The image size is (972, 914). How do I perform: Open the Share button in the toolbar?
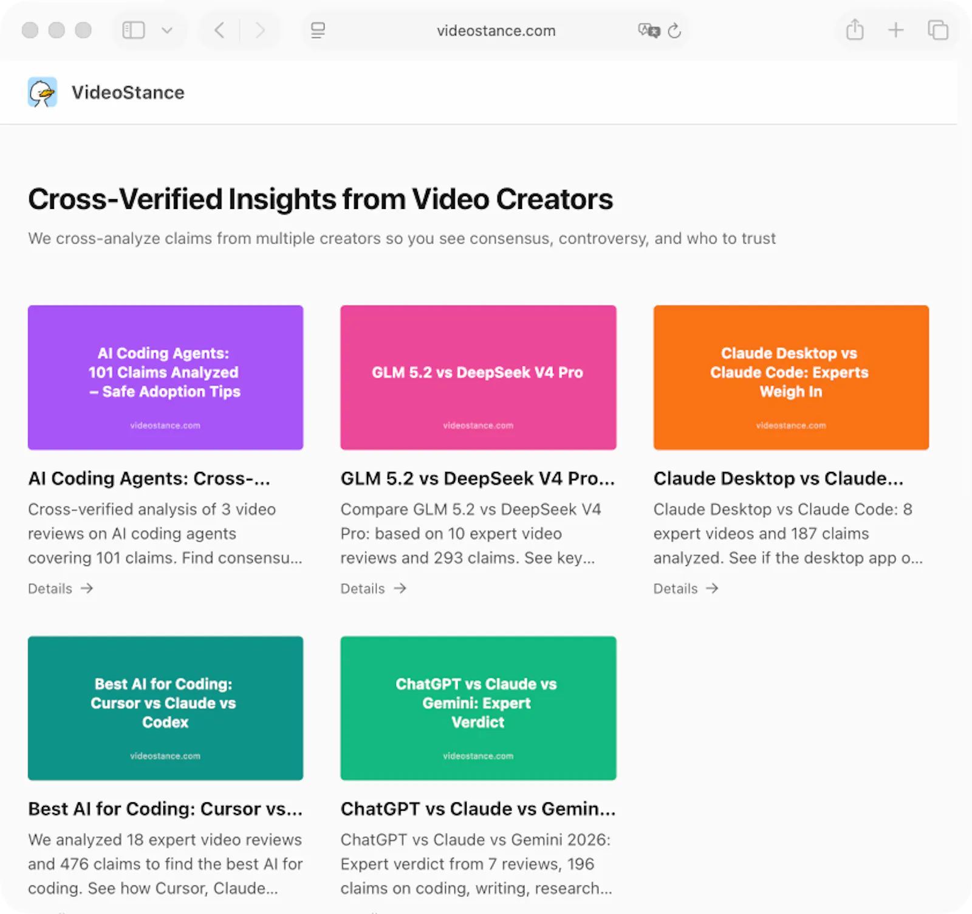point(855,29)
